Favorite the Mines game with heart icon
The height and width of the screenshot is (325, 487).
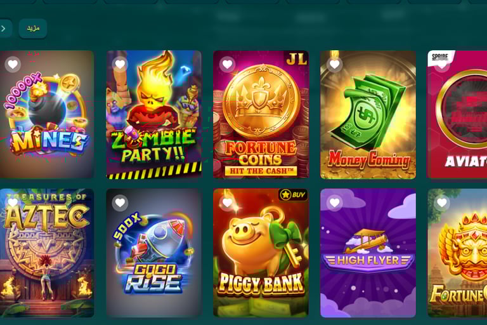(x=13, y=64)
